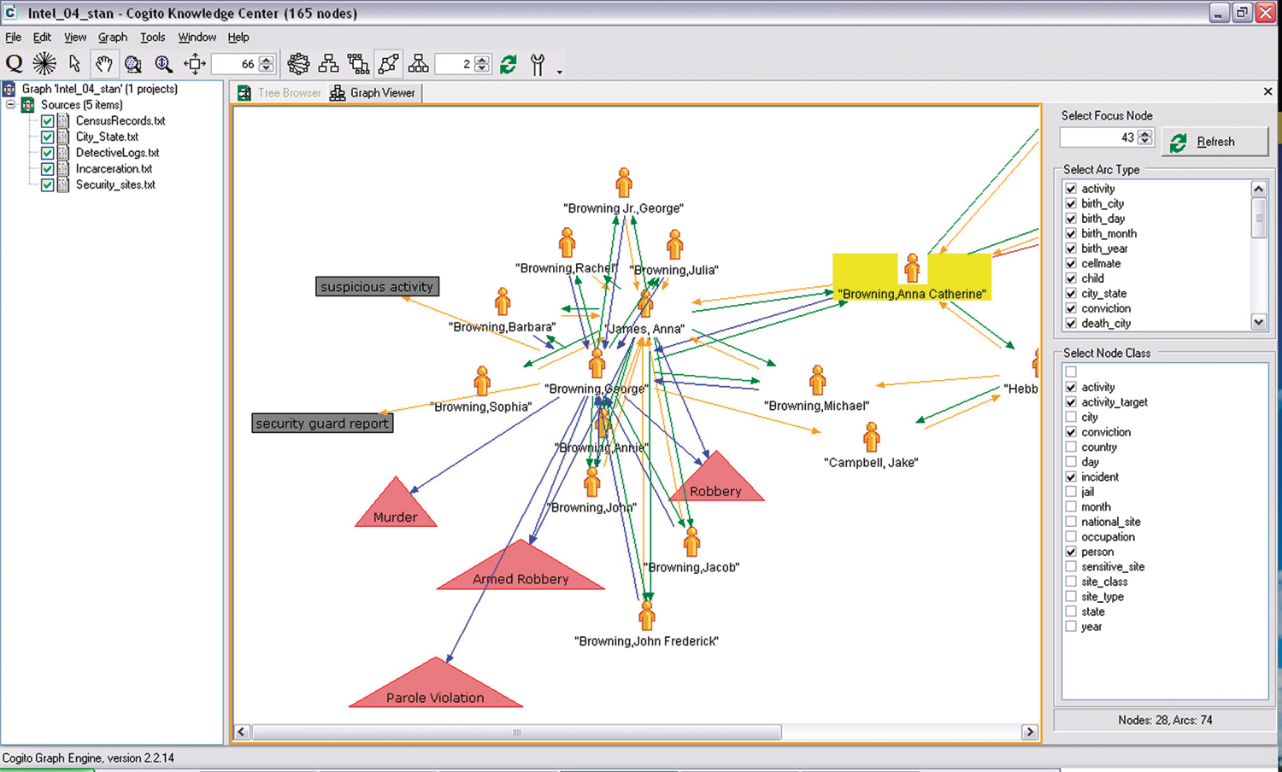
Task: Click the Q query icon in toolbar
Action: pos(15,64)
